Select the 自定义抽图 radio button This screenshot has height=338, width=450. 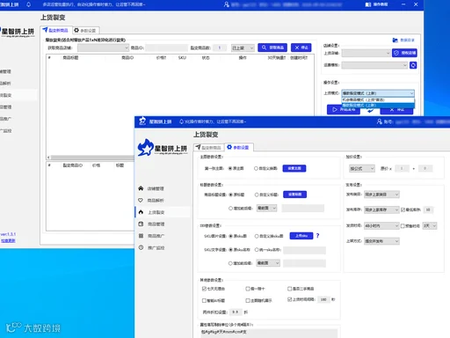click(256, 168)
